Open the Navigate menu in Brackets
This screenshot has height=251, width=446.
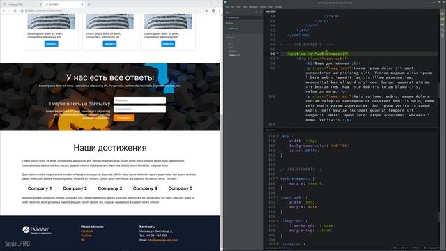click(x=254, y=7)
